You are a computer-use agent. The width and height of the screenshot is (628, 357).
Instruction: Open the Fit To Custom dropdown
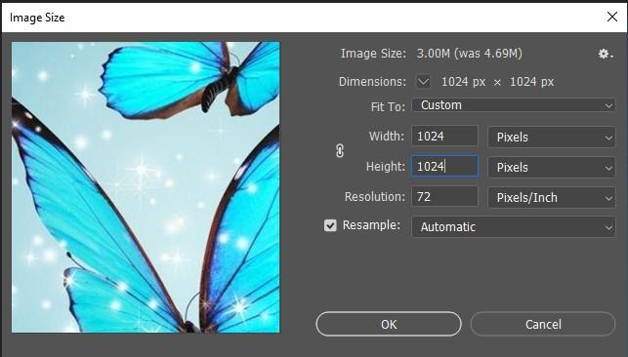click(x=514, y=105)
